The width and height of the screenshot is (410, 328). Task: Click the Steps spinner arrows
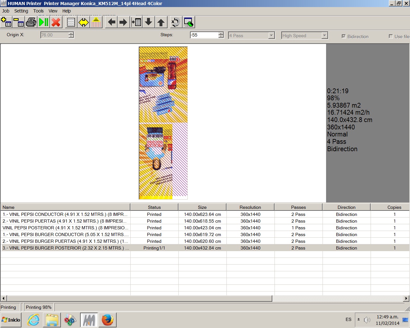221,35
